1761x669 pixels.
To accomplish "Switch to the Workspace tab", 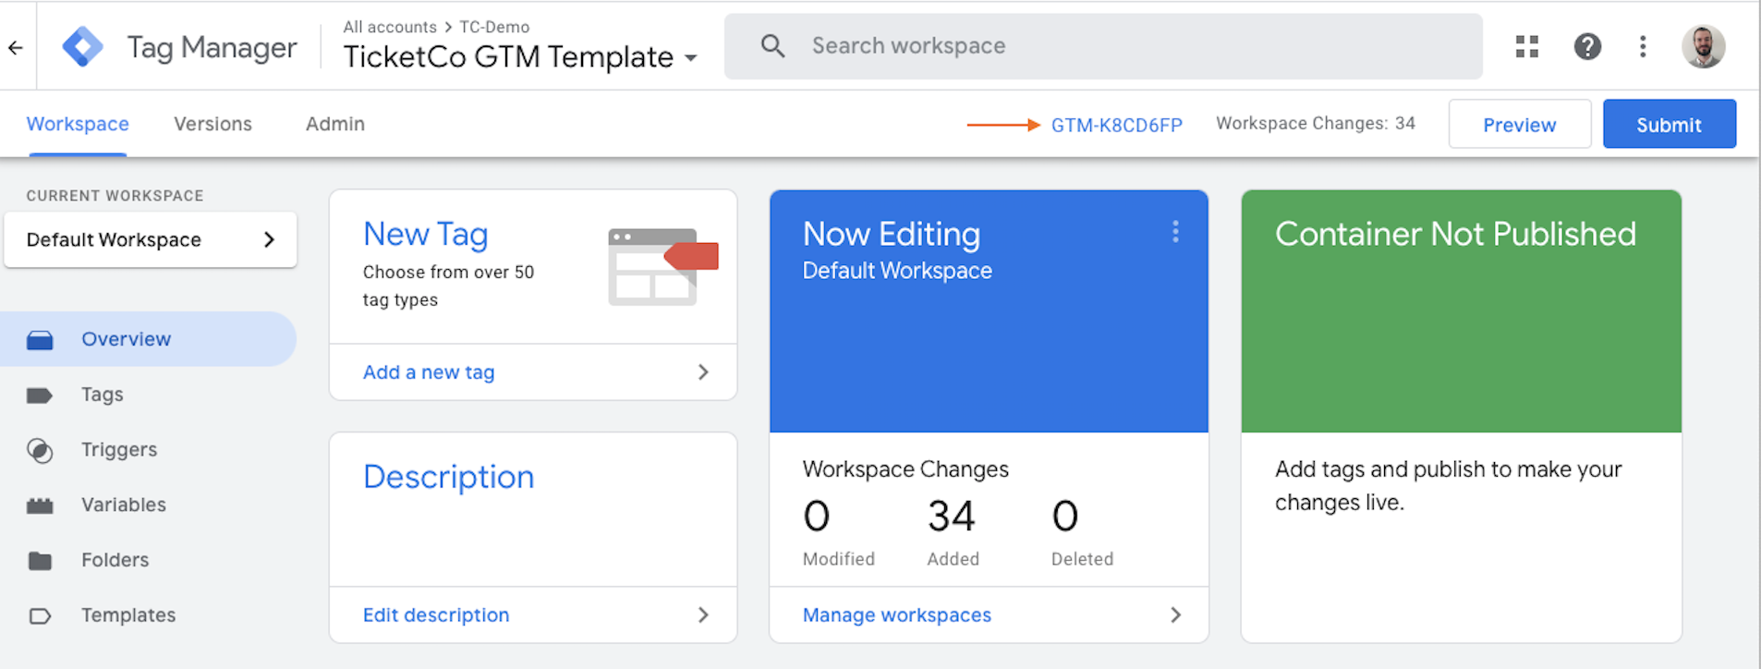I will (78, 124).
